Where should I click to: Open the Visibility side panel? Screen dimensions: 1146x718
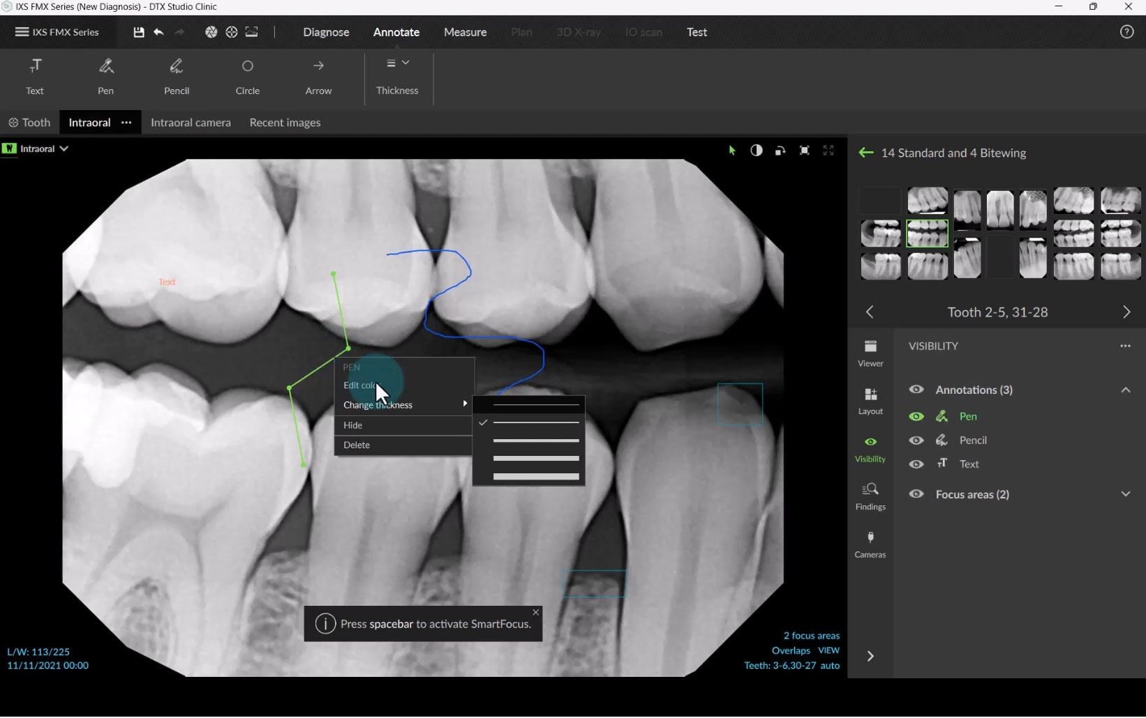[870, 450]
